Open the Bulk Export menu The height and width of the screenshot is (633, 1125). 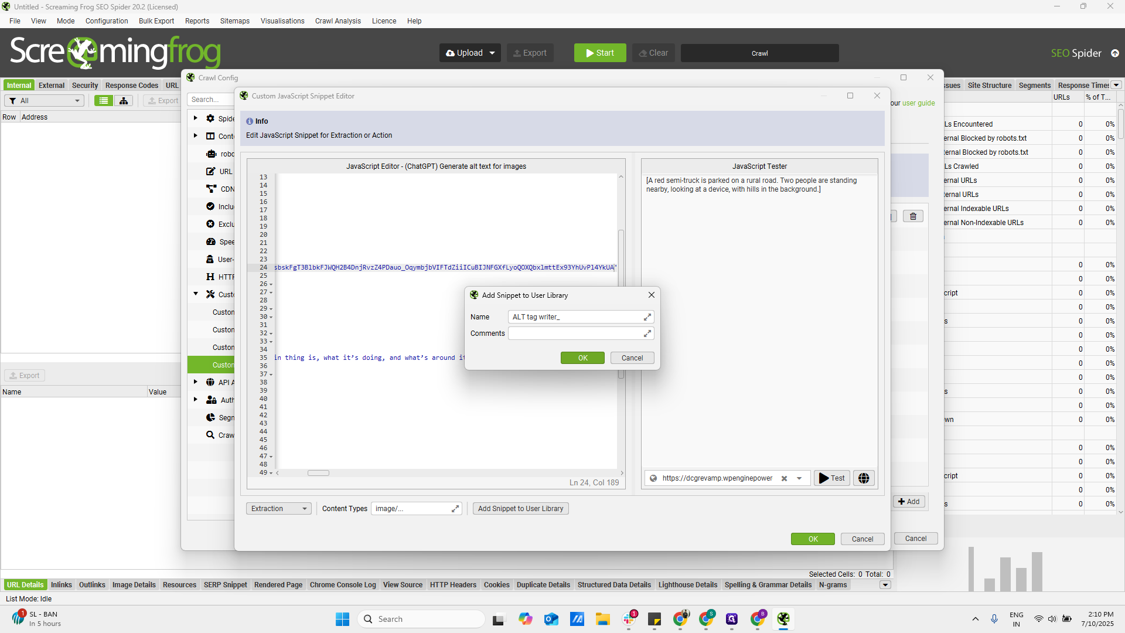(156, 21)
